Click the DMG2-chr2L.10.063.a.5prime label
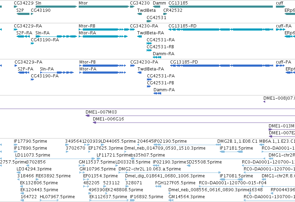Viewport: 295px width, 202px height. (149, 169)
